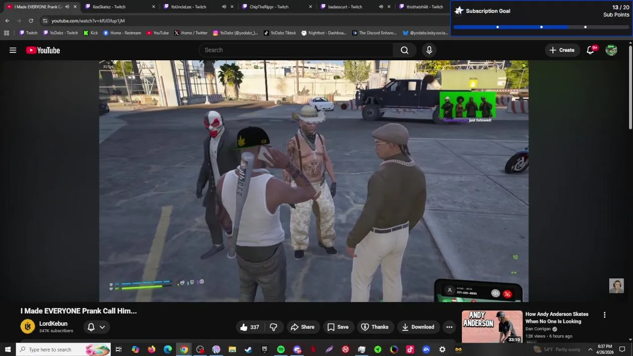The height and width of the screenshot is (356, 633).
Task: Open Home - Restream bookmark
Action: (122, 33)
